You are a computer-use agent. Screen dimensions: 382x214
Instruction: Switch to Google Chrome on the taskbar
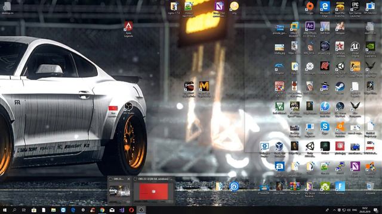(x=102, y=210)
